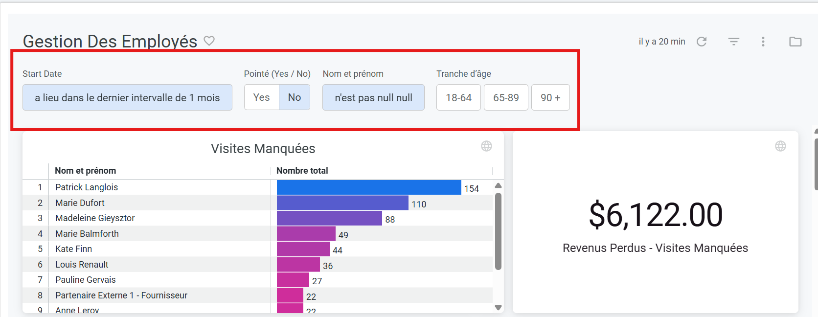Sort by Nombre total column header

(x=302, y=171)
